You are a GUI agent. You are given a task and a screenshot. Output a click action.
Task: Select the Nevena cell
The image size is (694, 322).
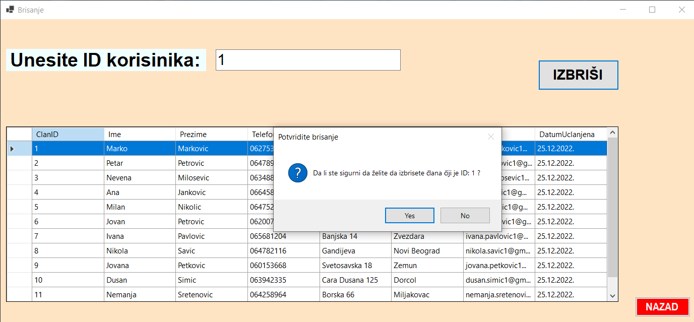coord(140,178)
